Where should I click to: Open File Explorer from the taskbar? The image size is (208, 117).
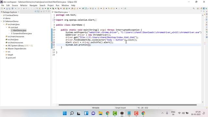pos(100,113)
